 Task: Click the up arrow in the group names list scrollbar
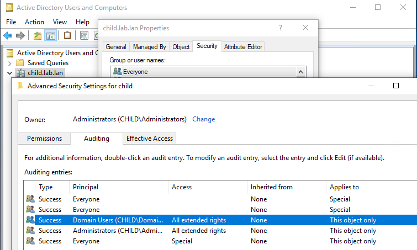click(300, 72)
